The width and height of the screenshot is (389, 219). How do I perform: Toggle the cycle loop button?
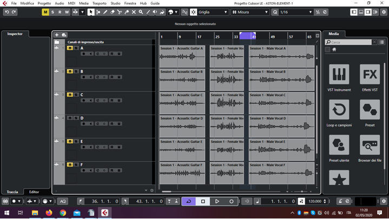[189, 201]
